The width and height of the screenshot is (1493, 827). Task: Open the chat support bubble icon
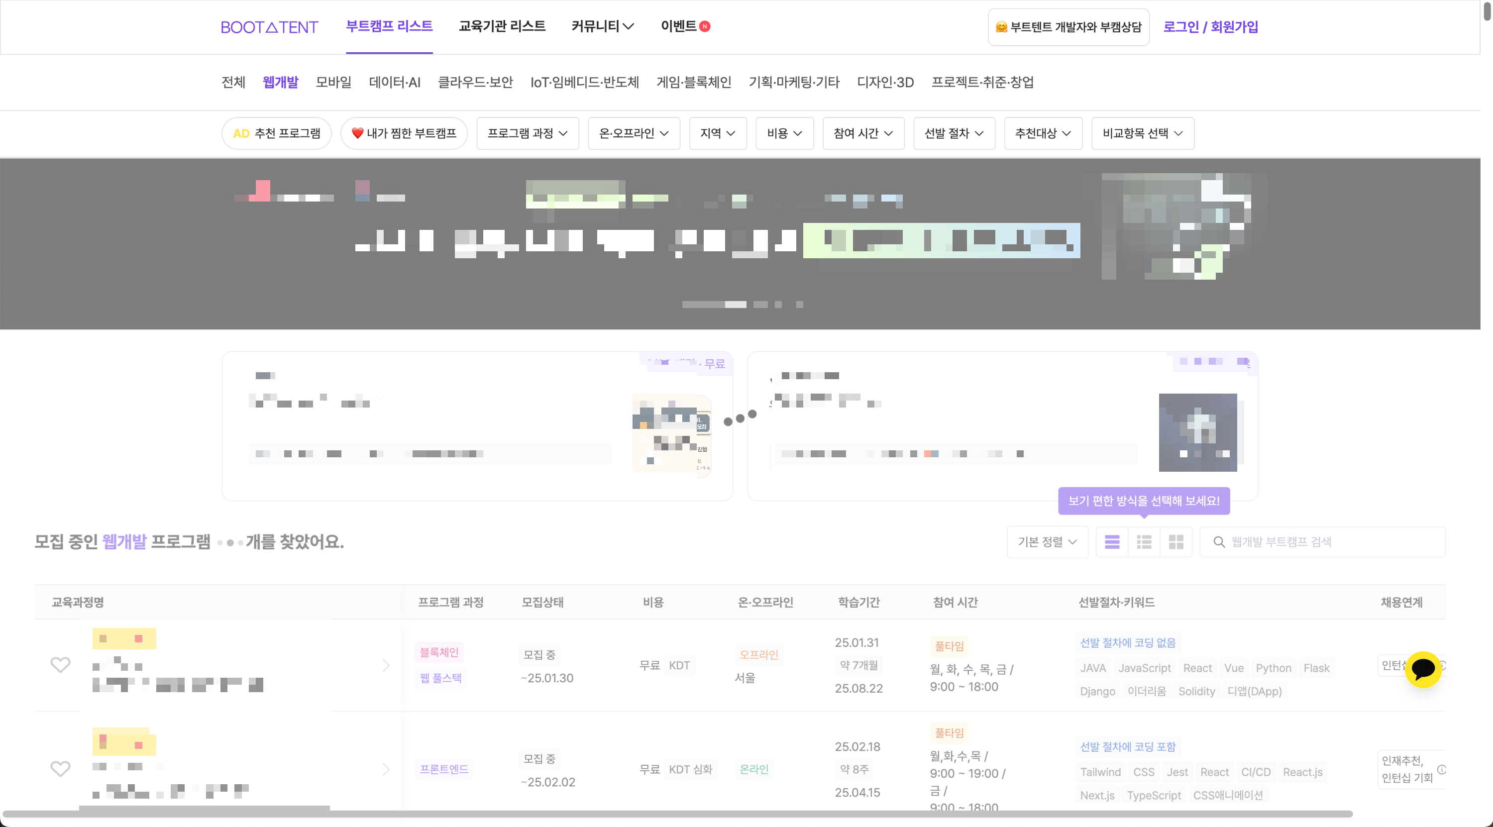(x=1423, y=669)
